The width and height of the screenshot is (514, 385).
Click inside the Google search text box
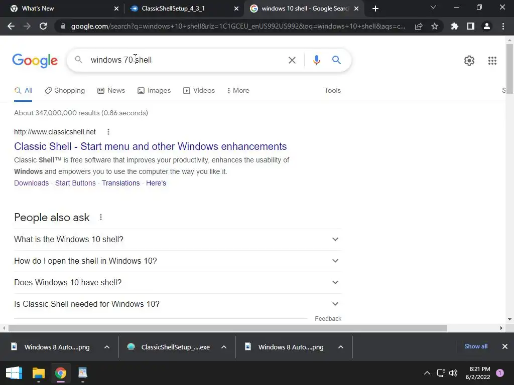click(187, 60)
